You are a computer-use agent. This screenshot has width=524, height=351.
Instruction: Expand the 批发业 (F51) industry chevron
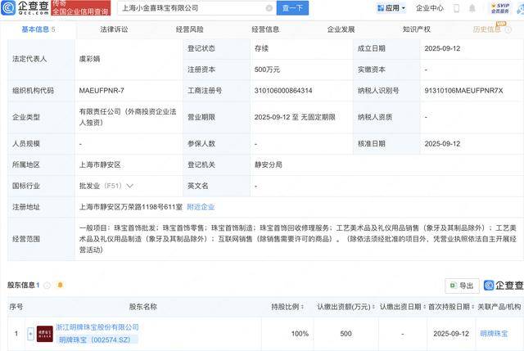click(x=129, y=186)
